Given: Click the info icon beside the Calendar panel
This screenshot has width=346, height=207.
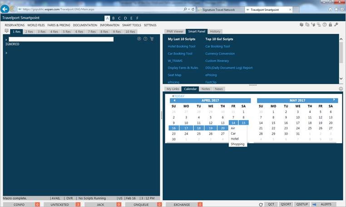Looking at the screenshot, I should (341, 89).
